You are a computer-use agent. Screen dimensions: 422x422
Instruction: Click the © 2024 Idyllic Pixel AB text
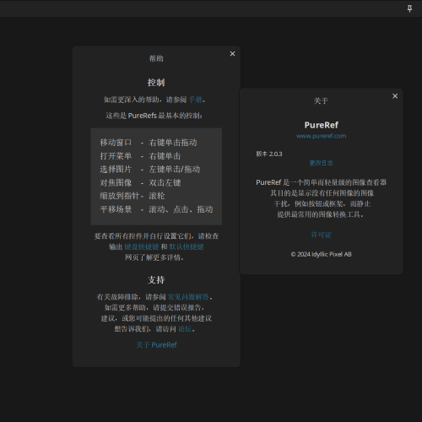point(321,254)
